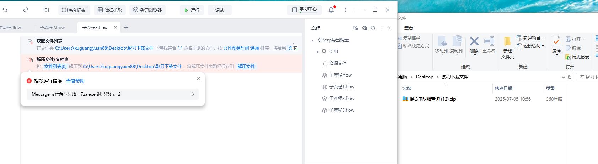
Task: Start 智能录制 smart recording
Action: pyautogui.click(x=74, y=10)
